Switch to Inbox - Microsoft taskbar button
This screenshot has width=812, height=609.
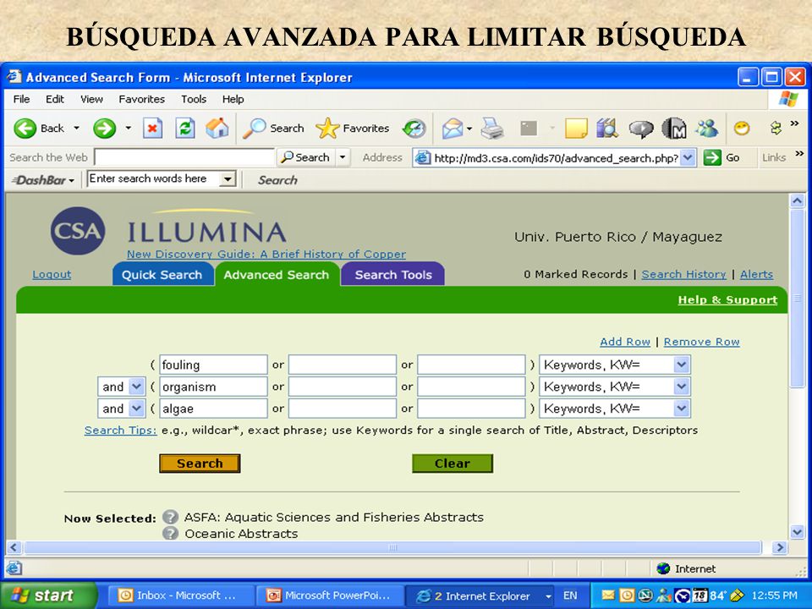(180, 595)
